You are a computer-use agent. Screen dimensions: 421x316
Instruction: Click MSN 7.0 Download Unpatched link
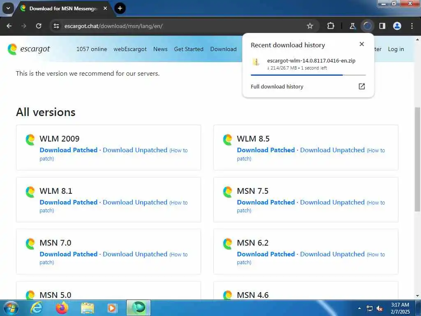tap(135, 254)
